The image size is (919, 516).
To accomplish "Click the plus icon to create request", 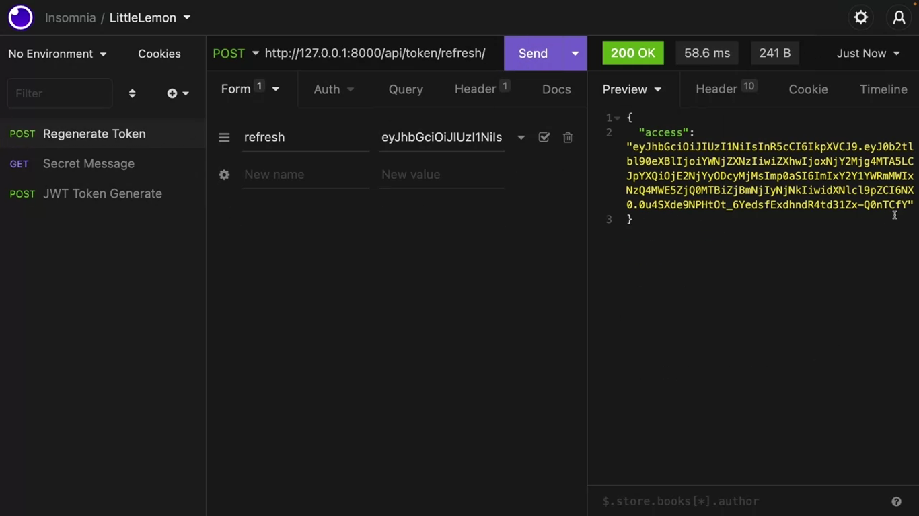I will click(173, 93).
